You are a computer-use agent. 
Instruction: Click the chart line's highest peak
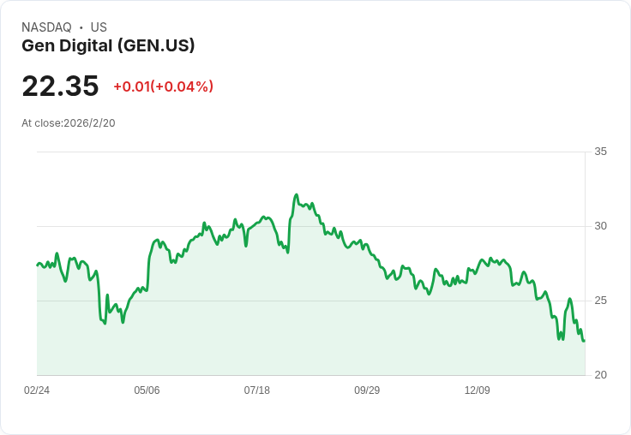296,195
